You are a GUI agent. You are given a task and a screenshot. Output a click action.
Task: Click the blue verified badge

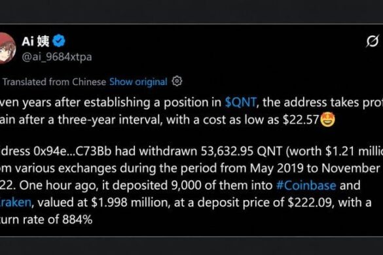pyautogui.click(x=59, y=41)
